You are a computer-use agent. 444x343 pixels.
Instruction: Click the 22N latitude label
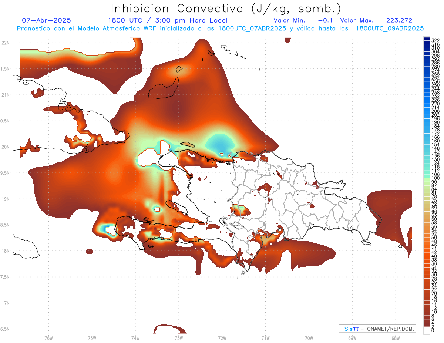(6, 43)
